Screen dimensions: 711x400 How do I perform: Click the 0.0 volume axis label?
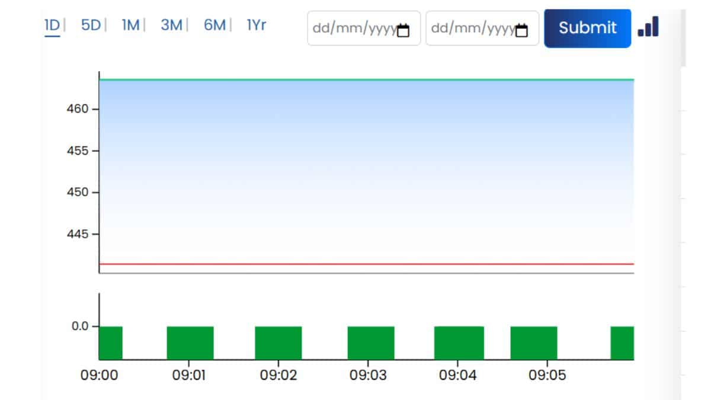(80, 326)
